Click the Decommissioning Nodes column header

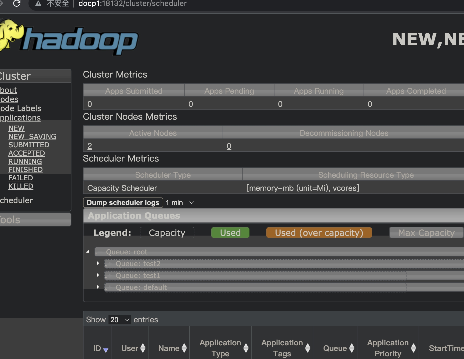coord(344,133)
